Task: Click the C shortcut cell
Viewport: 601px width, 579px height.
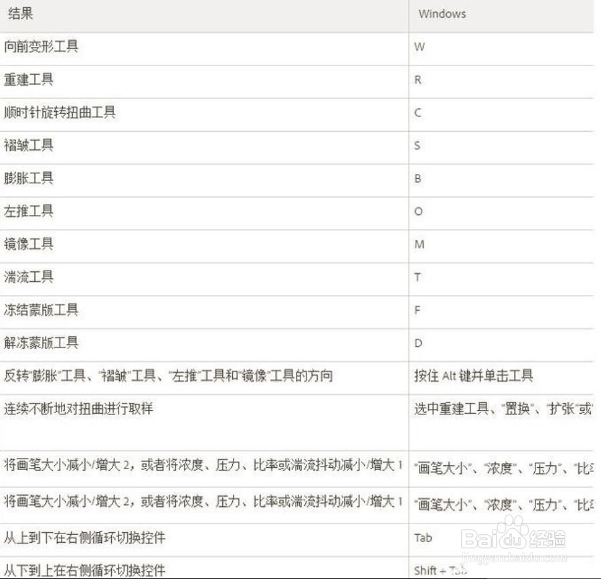Action: (x=417, y=113)
